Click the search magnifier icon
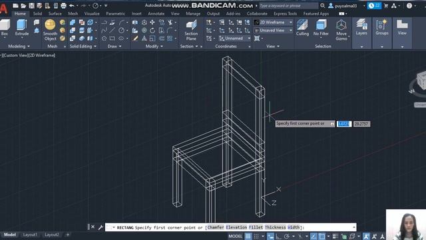This screenshot has width=426, height=240. (x=322, y=5)
